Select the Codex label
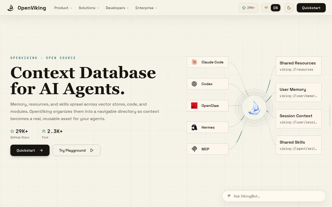Image resolution: width=332 pixels, height=207 pixels. (207, 84)
